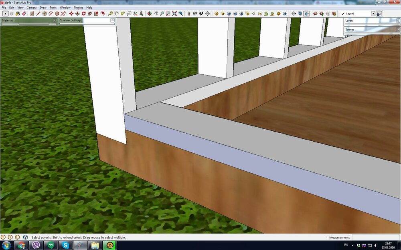Open the Plugins menu

click(78, 8)
